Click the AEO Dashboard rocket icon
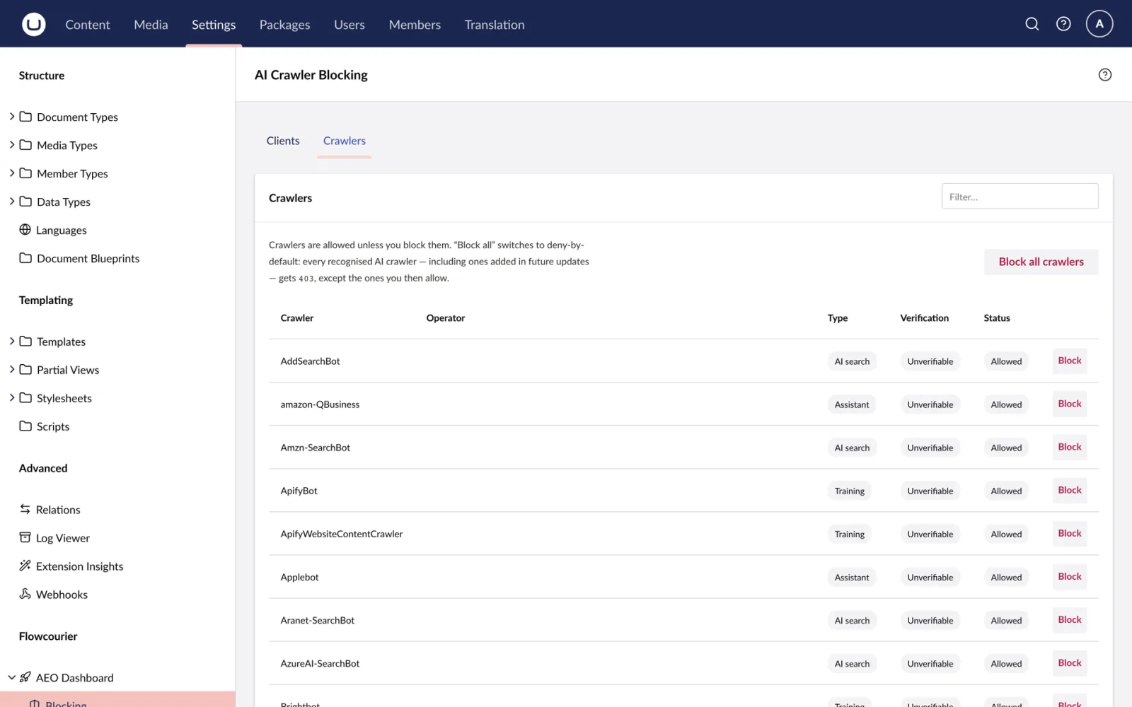The image size is (1132, 707). point(25,677)
